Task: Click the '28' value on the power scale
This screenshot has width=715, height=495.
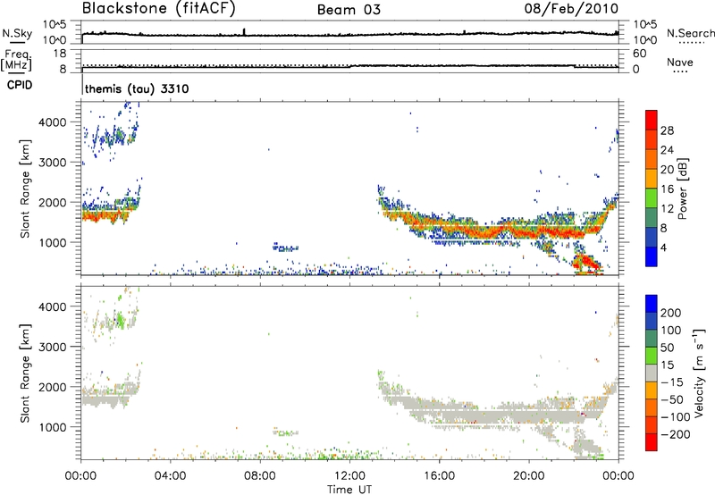Action: (667, 130)
